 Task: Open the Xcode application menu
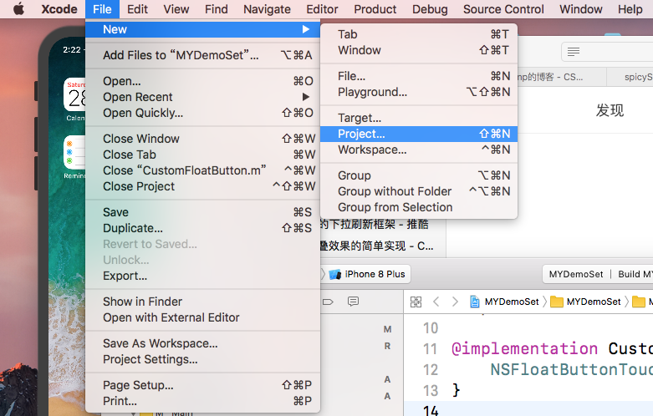[59, 8]
